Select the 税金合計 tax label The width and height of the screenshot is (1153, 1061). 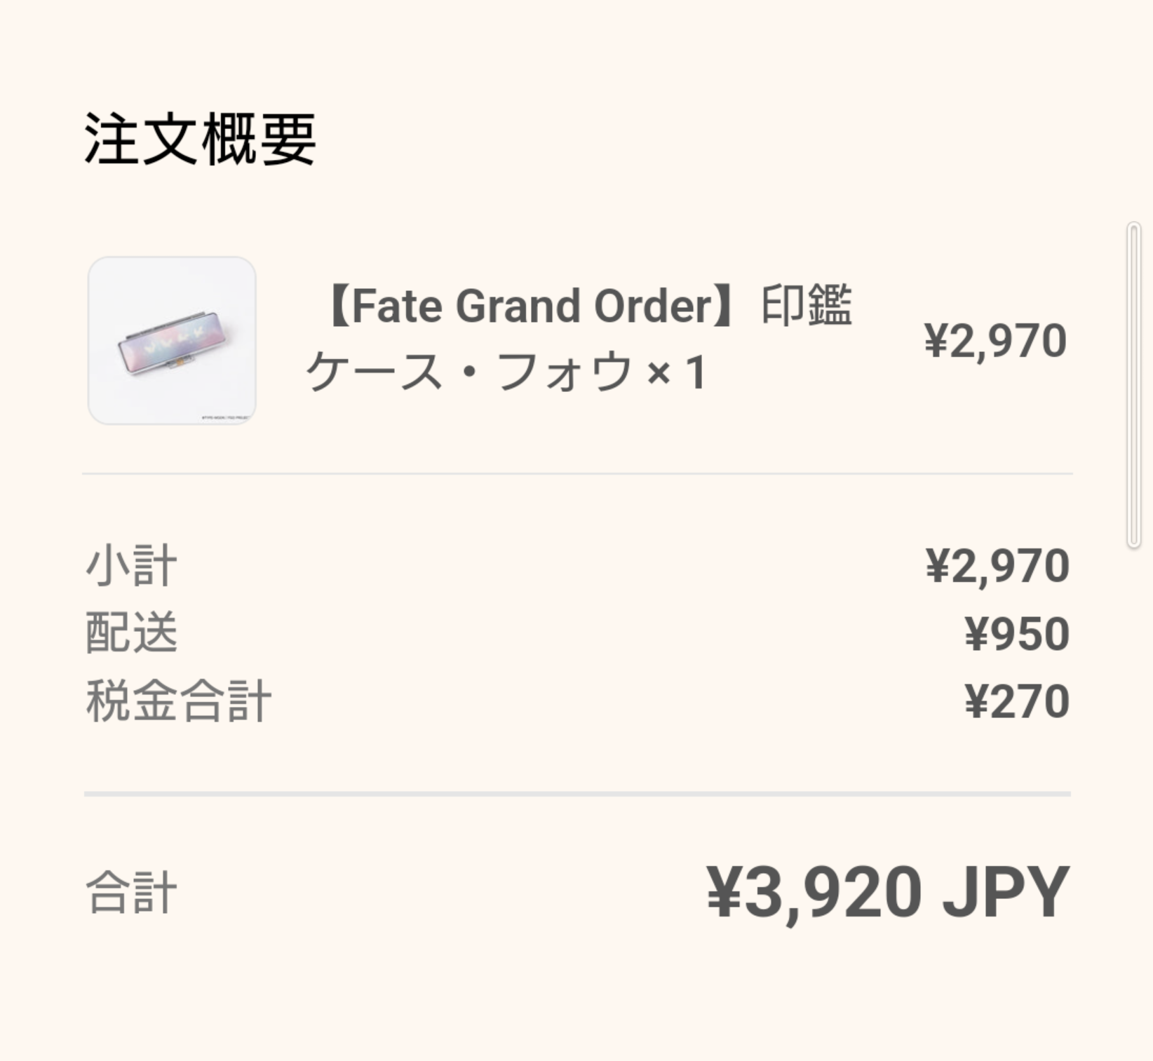point(178,701)
